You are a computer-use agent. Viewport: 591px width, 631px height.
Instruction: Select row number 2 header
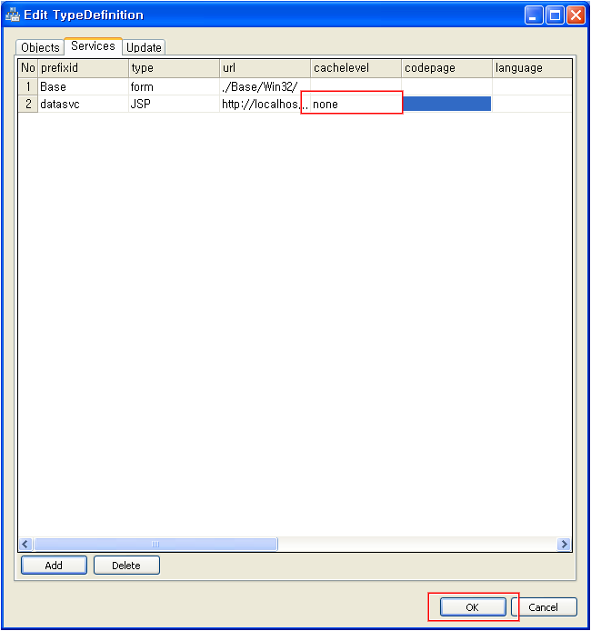[x=27, y=105]
